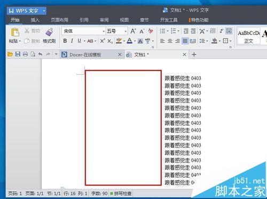Print document with printer icon

click(x=25, y=54)
